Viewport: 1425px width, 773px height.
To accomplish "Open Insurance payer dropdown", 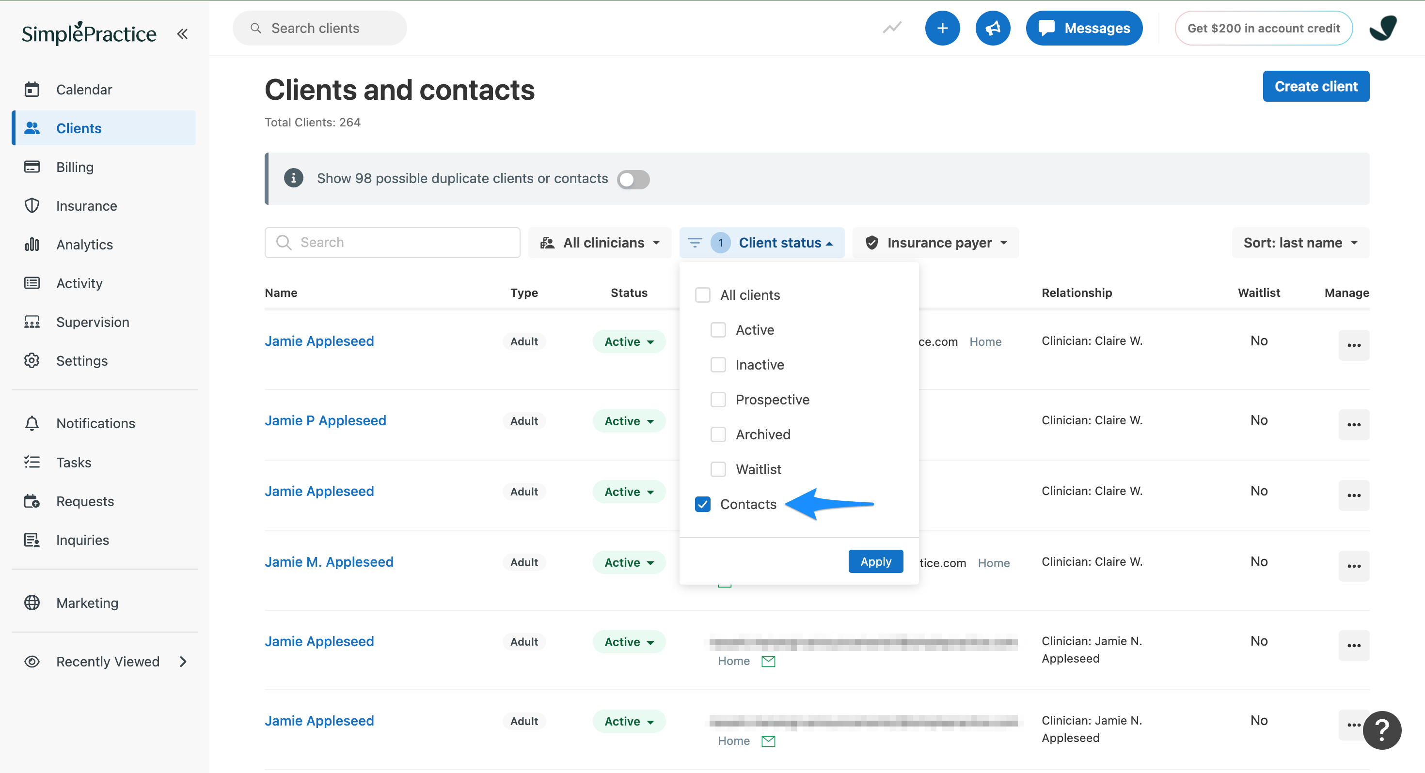I will click(x=936, y=242).
